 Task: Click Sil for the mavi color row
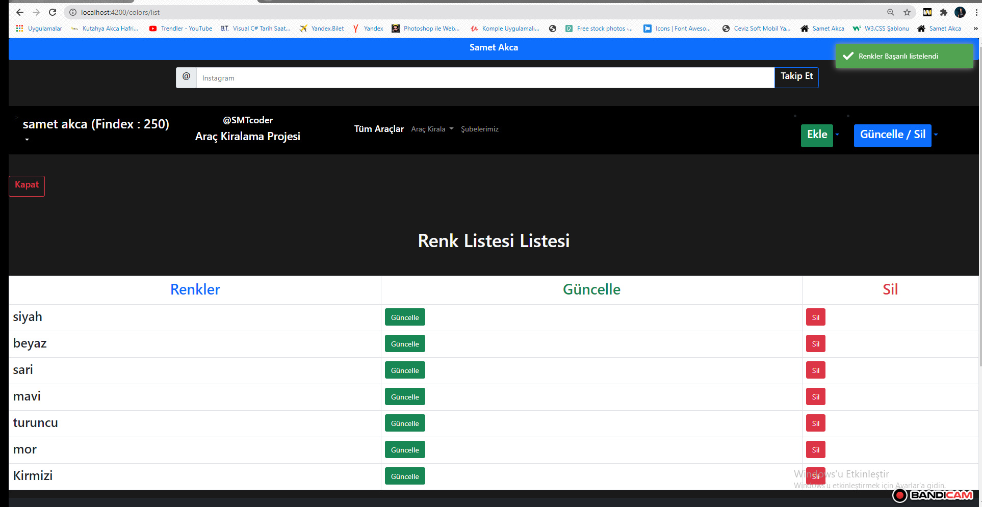point(815,396)
